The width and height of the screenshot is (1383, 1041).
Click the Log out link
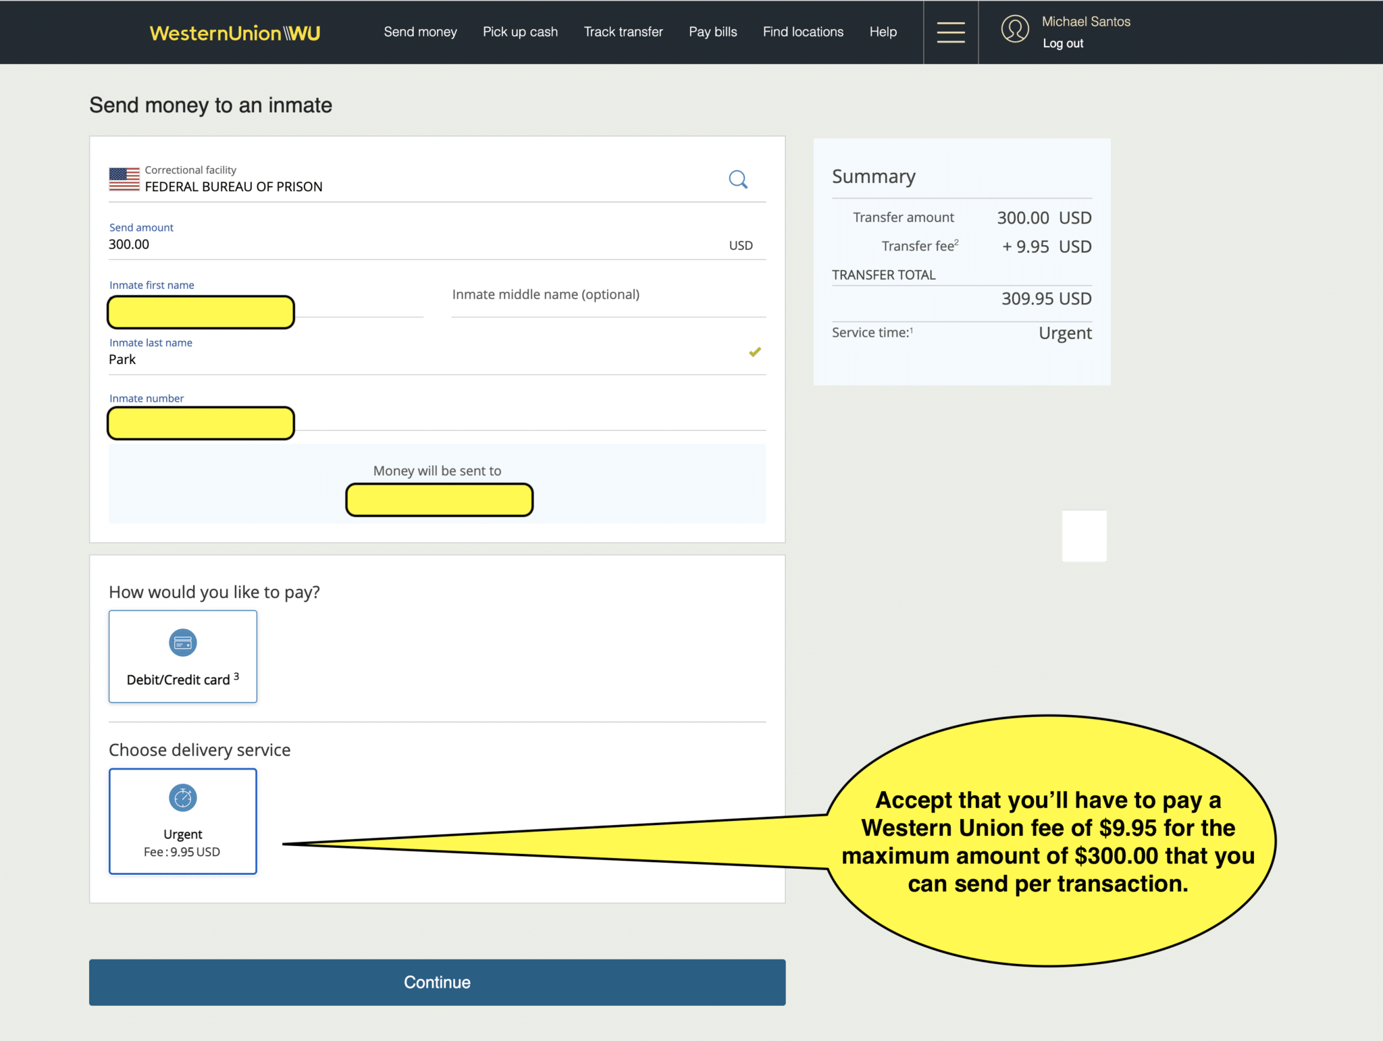1063,43
